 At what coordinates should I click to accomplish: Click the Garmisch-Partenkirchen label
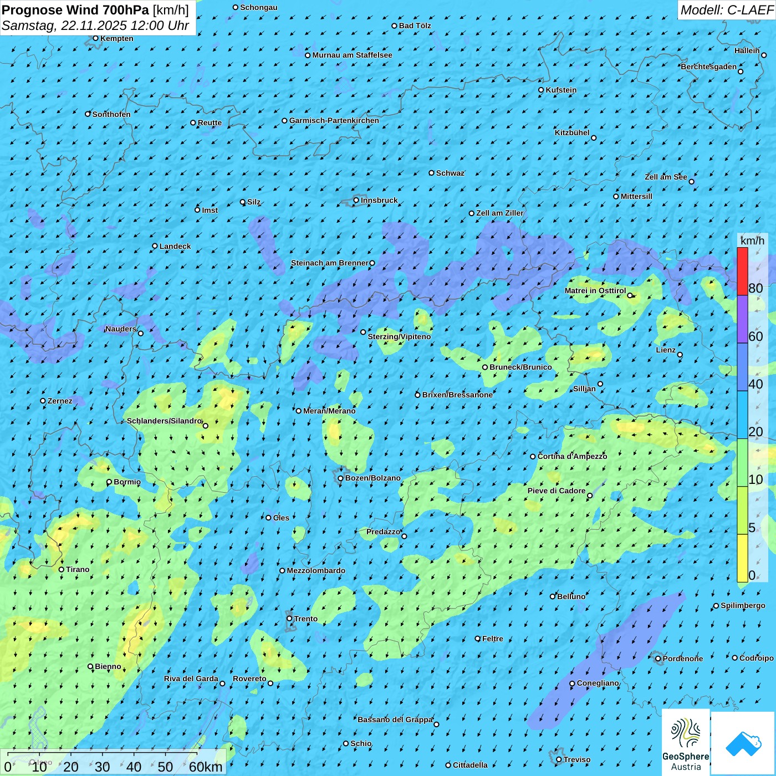tap(334, 120)
